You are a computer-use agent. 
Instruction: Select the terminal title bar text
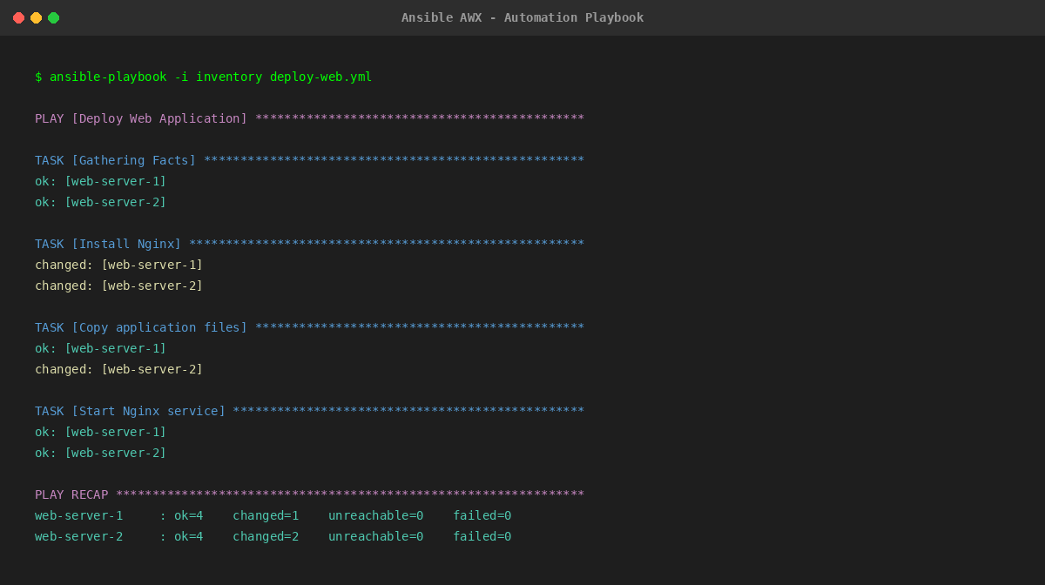(x=522, y=17)
